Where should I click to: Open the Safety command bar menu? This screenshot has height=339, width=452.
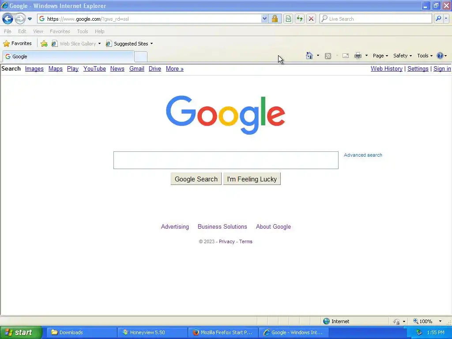pos(403,56)
